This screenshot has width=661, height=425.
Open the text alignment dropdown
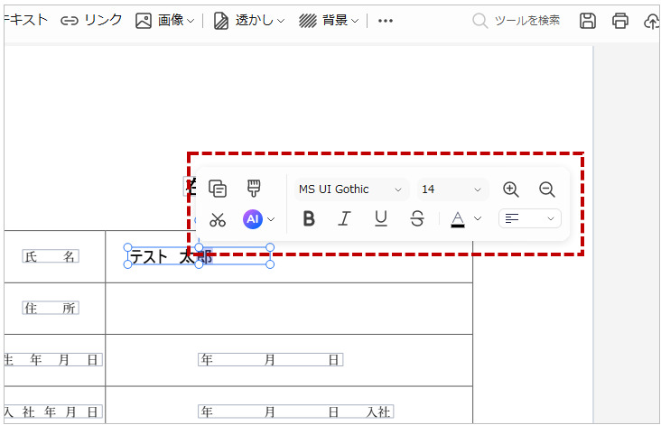tap(530, 218)
